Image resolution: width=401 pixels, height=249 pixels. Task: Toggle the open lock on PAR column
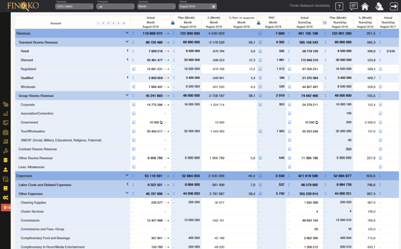pos(259,23)
